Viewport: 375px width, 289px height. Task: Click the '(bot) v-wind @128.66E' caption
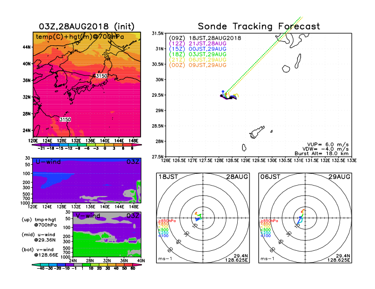(x=40, y=252)
